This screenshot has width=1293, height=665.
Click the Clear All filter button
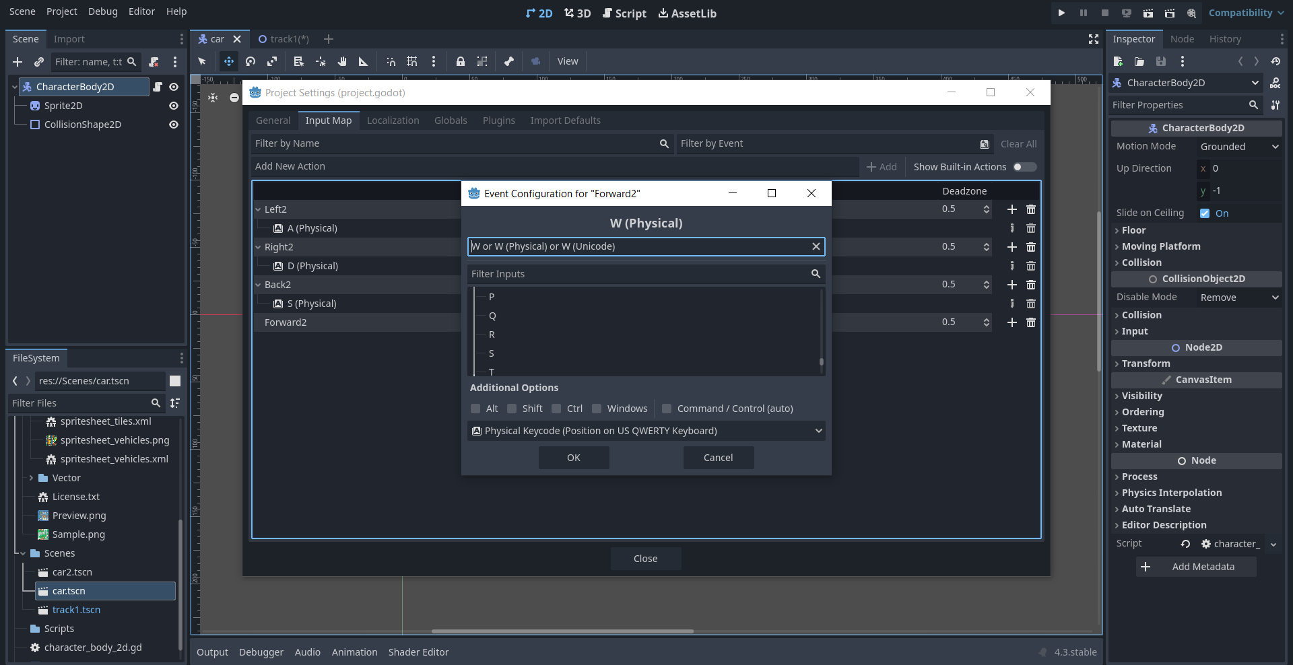[1018, 143]
